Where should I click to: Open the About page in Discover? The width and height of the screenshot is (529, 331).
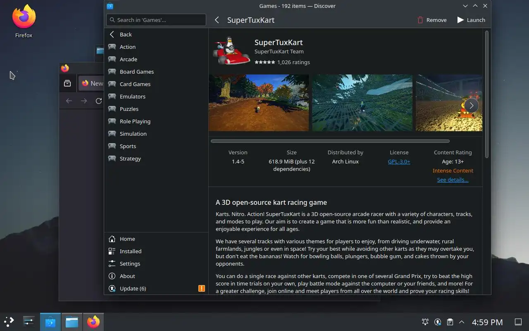pyautogui.click(x=156, y=276)
